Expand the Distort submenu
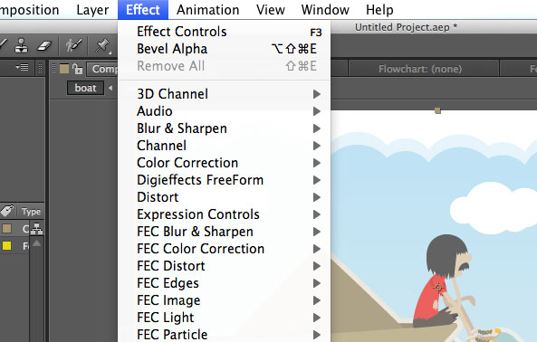537x342 pixels. [x=225, y=197]
